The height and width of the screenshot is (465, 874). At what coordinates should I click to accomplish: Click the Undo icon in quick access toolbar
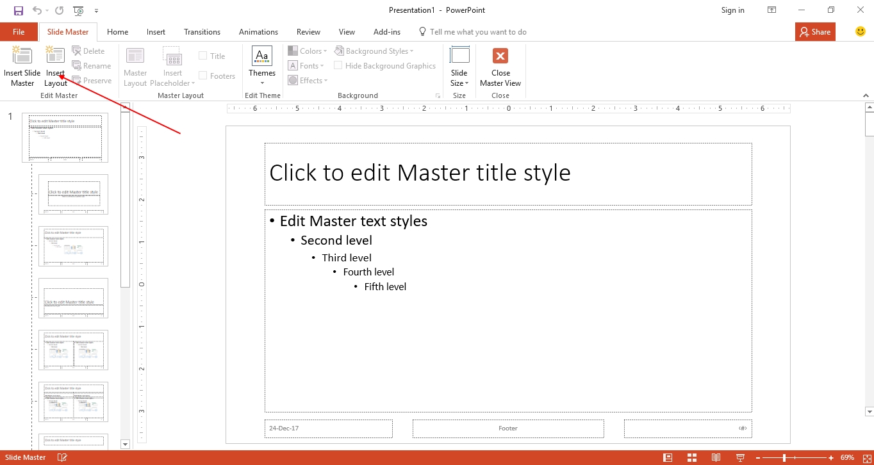pos(37,10)
